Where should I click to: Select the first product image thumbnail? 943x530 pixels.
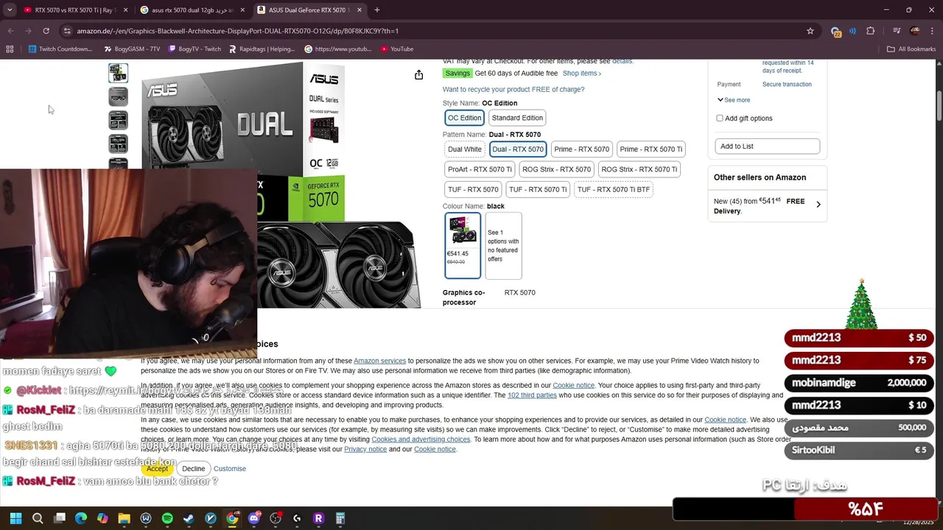click(118, 73)
